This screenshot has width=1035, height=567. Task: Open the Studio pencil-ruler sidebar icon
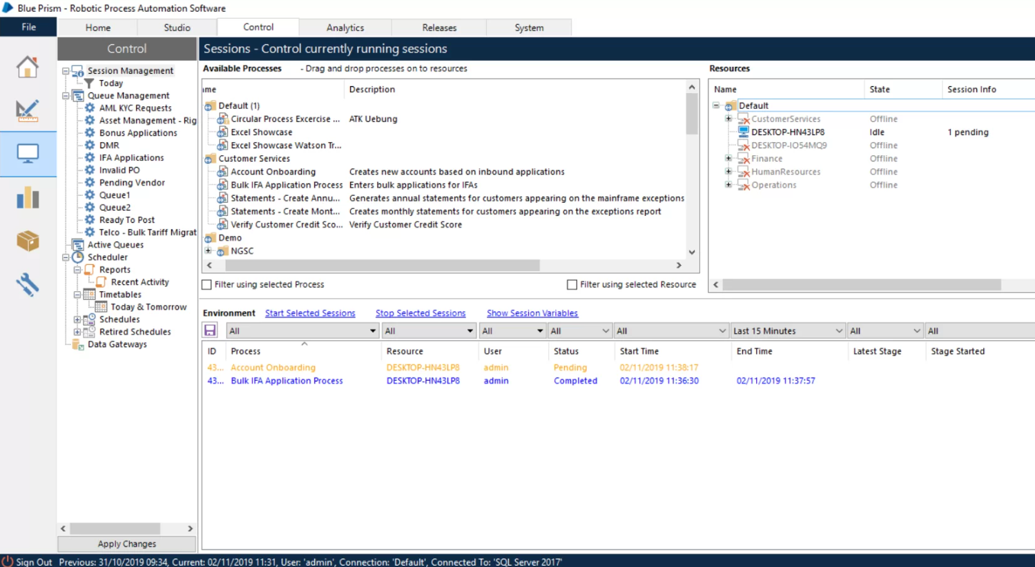click(x=28, y=110)
